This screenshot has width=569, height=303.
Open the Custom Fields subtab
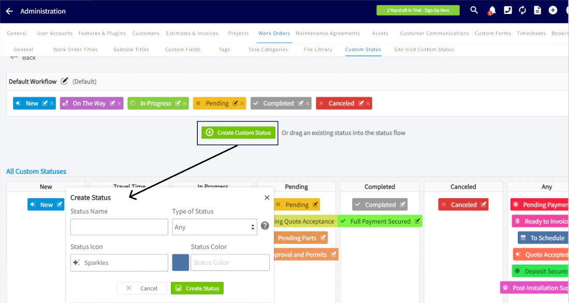183,49
